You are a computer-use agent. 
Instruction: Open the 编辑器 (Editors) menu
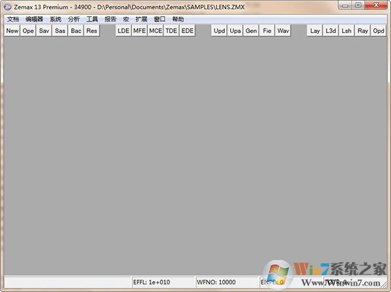tap(34, 19)
